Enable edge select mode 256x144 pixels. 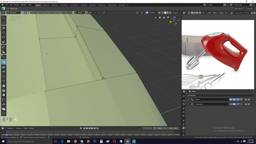[x=25, y=12]
